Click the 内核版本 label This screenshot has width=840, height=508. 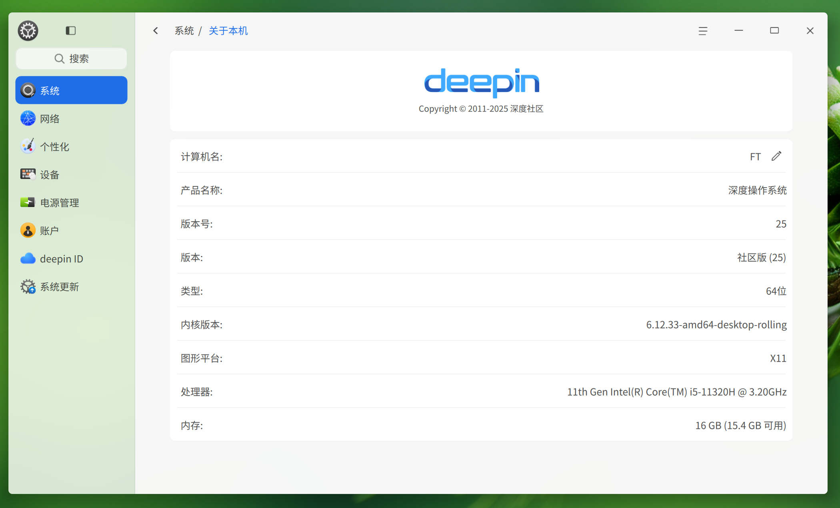202,324
